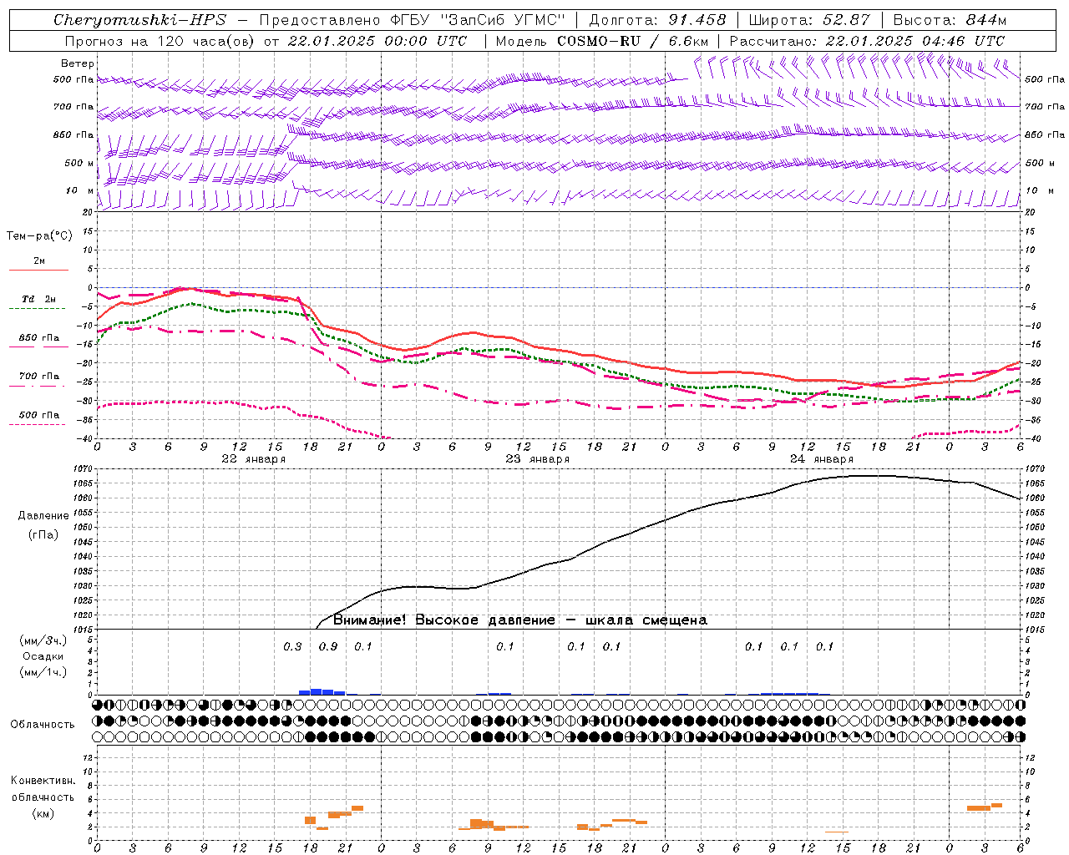Click the '(км)' unit label of convective cloudiness
This screenshot has height=855, width=1069.
click(x=43, y=813)
